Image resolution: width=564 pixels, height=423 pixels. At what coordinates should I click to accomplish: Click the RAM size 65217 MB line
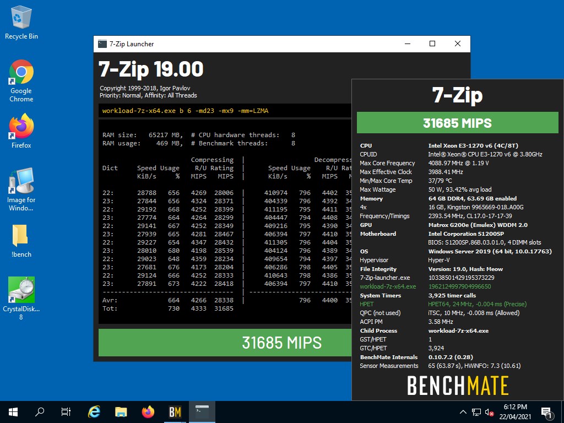198,135
